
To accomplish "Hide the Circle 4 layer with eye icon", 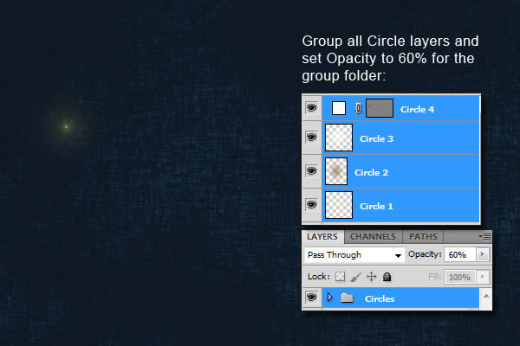I will 311,108.
